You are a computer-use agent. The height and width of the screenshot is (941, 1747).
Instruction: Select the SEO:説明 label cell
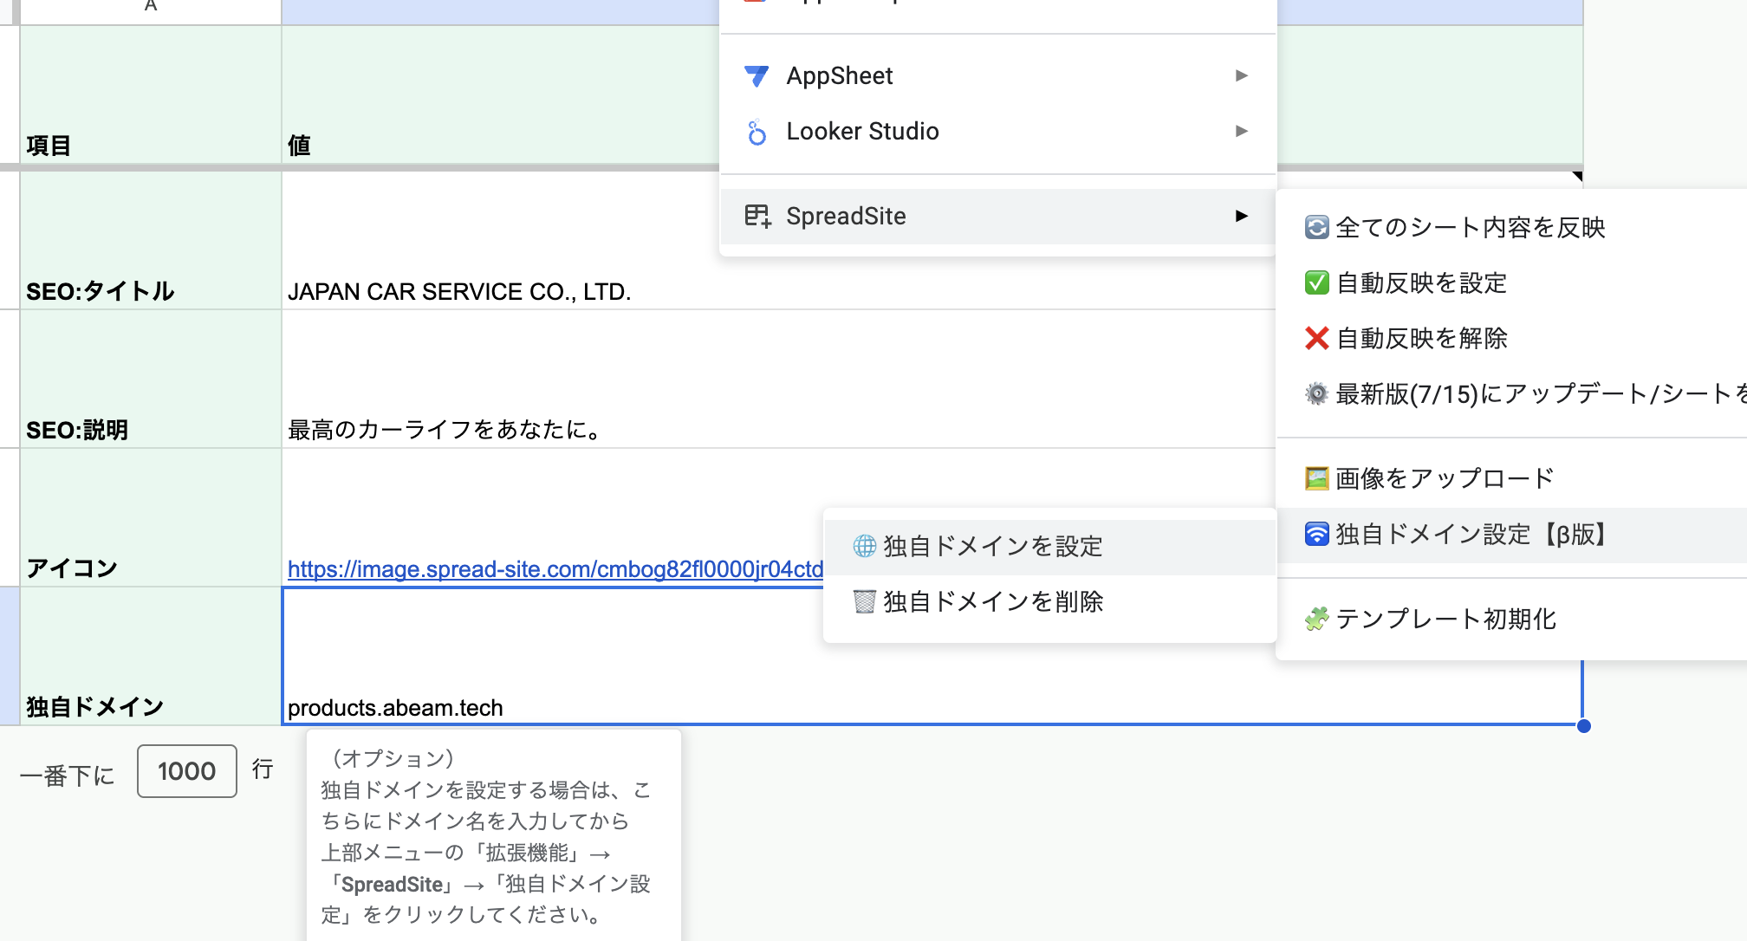pos(151,380)
